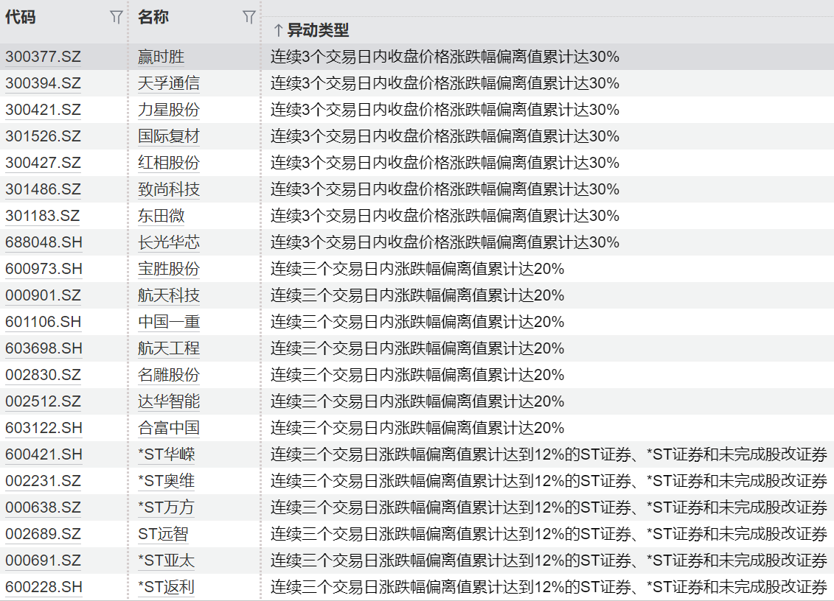Select the 国际复材 stock name

168,136
